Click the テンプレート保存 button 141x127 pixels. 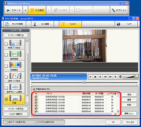[16, 109]
